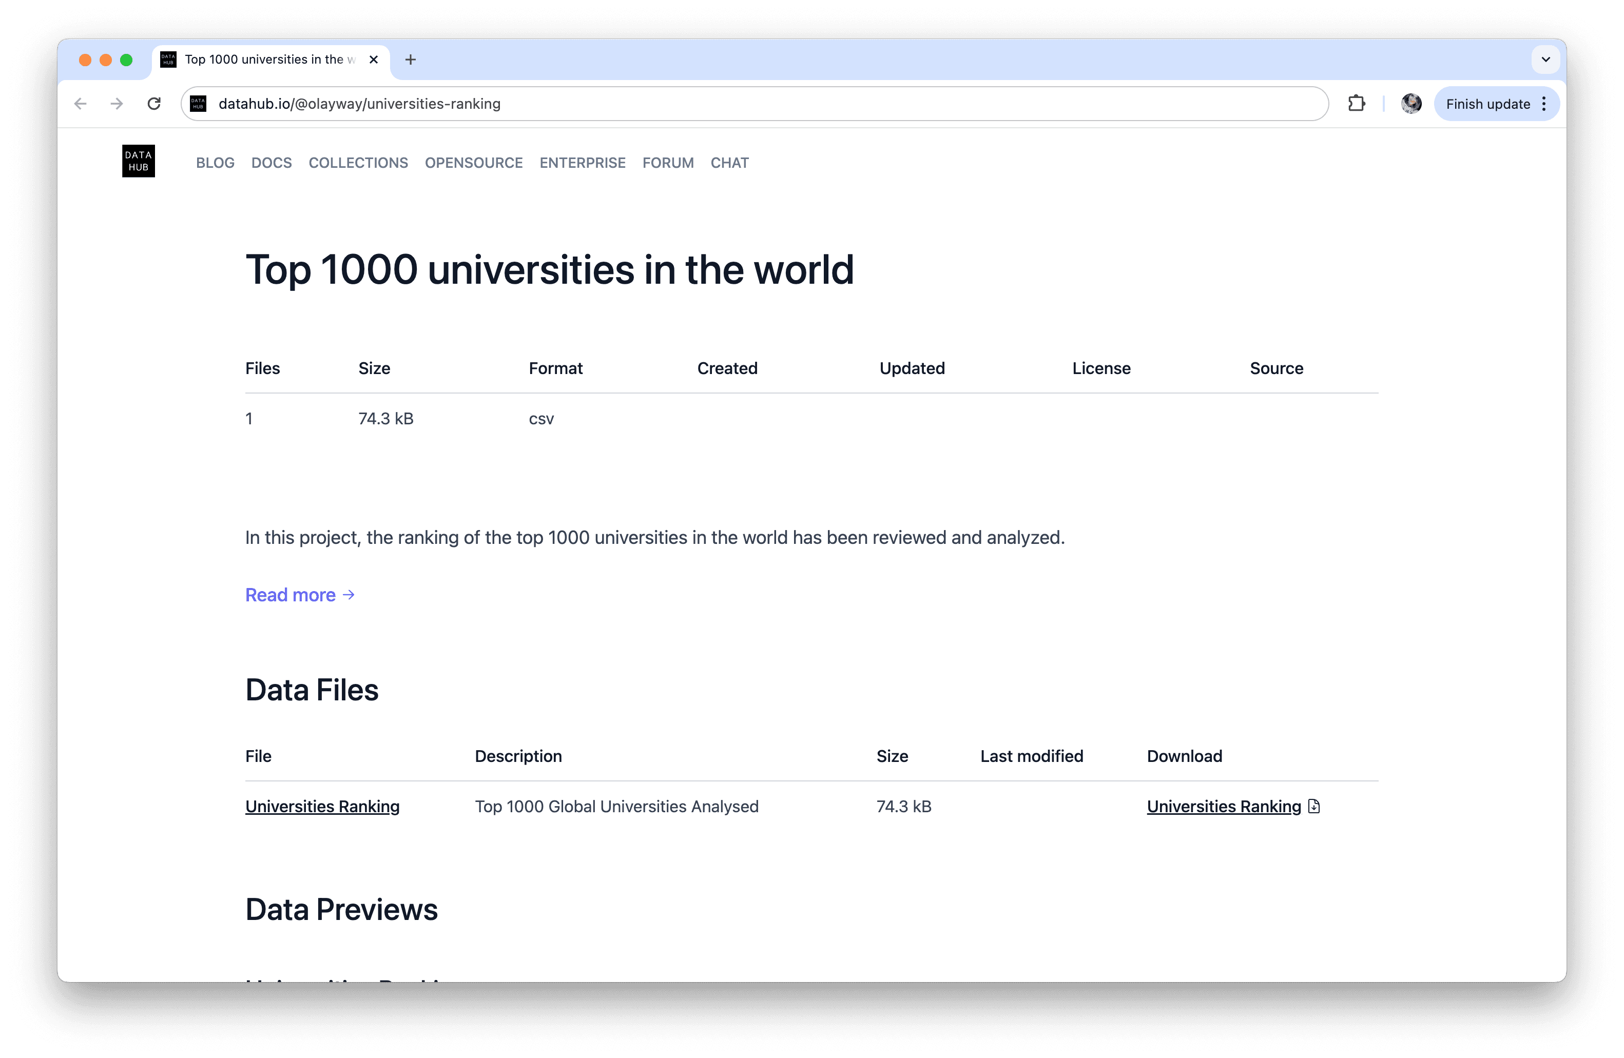Reload the current page

pos(154,104)
